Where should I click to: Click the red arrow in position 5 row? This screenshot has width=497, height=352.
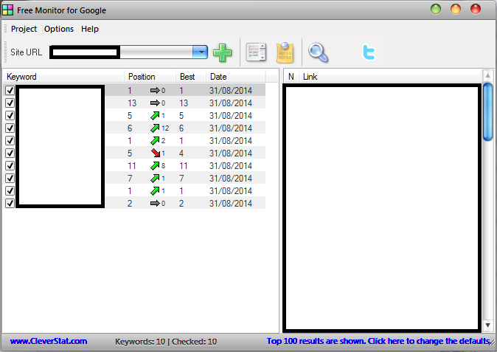coord(156,153)
